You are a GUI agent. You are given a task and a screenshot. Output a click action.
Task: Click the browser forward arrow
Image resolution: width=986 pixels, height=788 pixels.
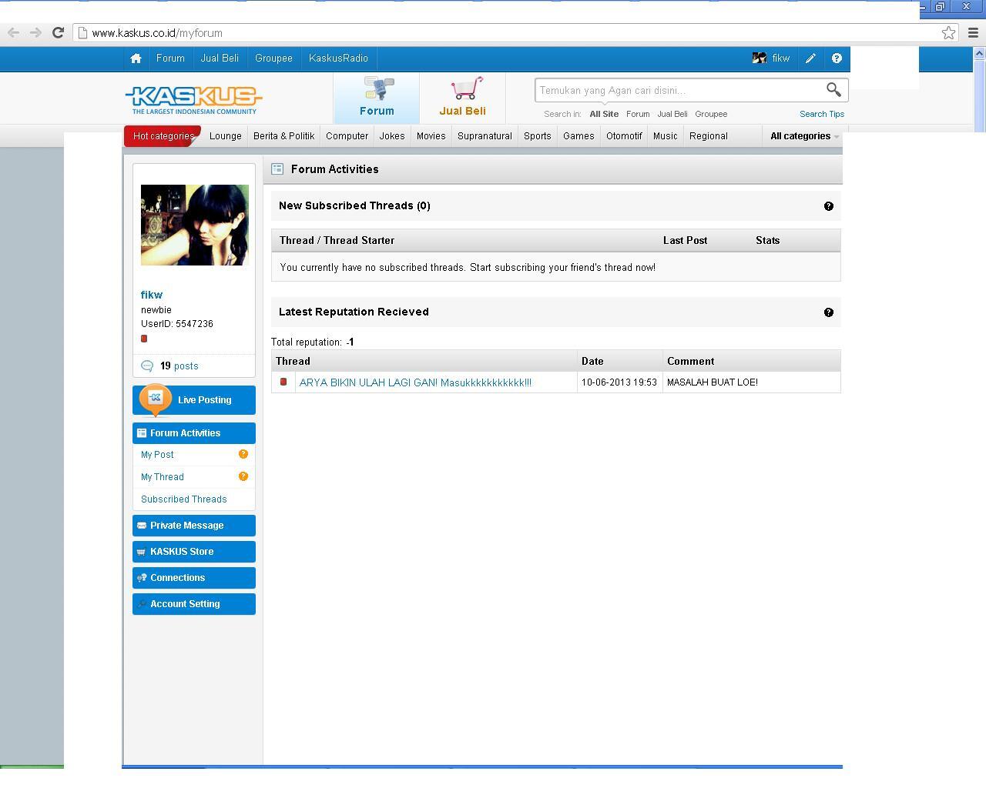[x=35, y=32]
